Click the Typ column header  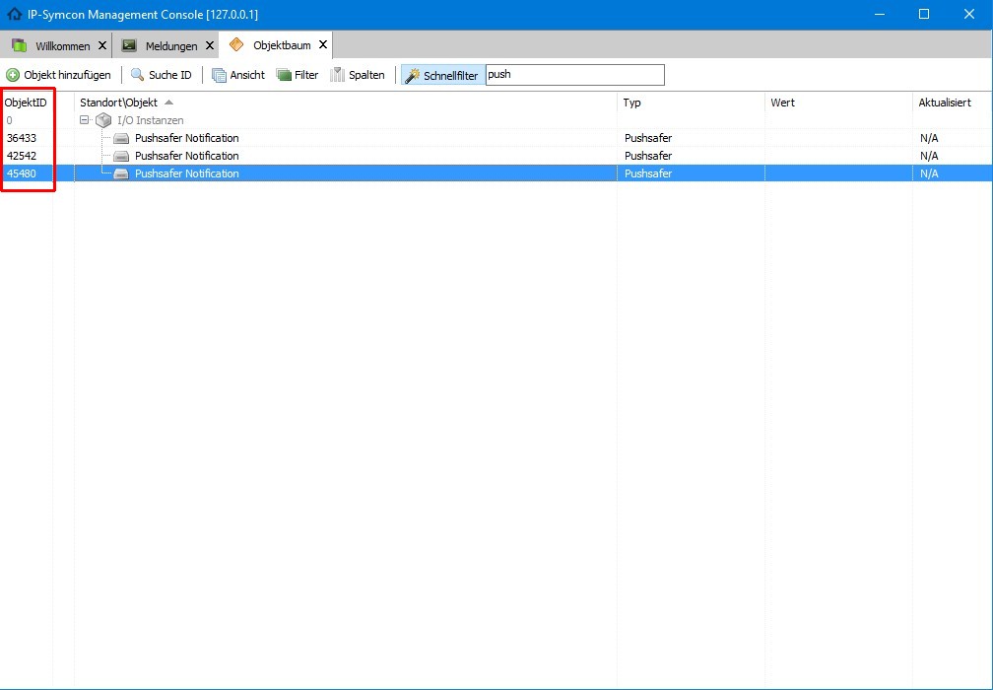click(632, 103)
